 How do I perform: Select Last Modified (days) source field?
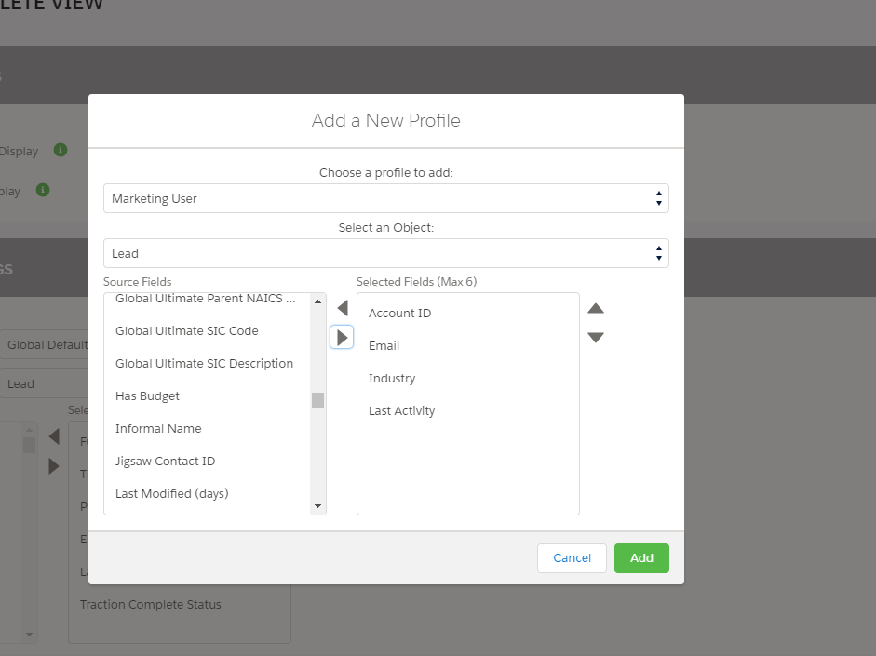coord(171,494)
